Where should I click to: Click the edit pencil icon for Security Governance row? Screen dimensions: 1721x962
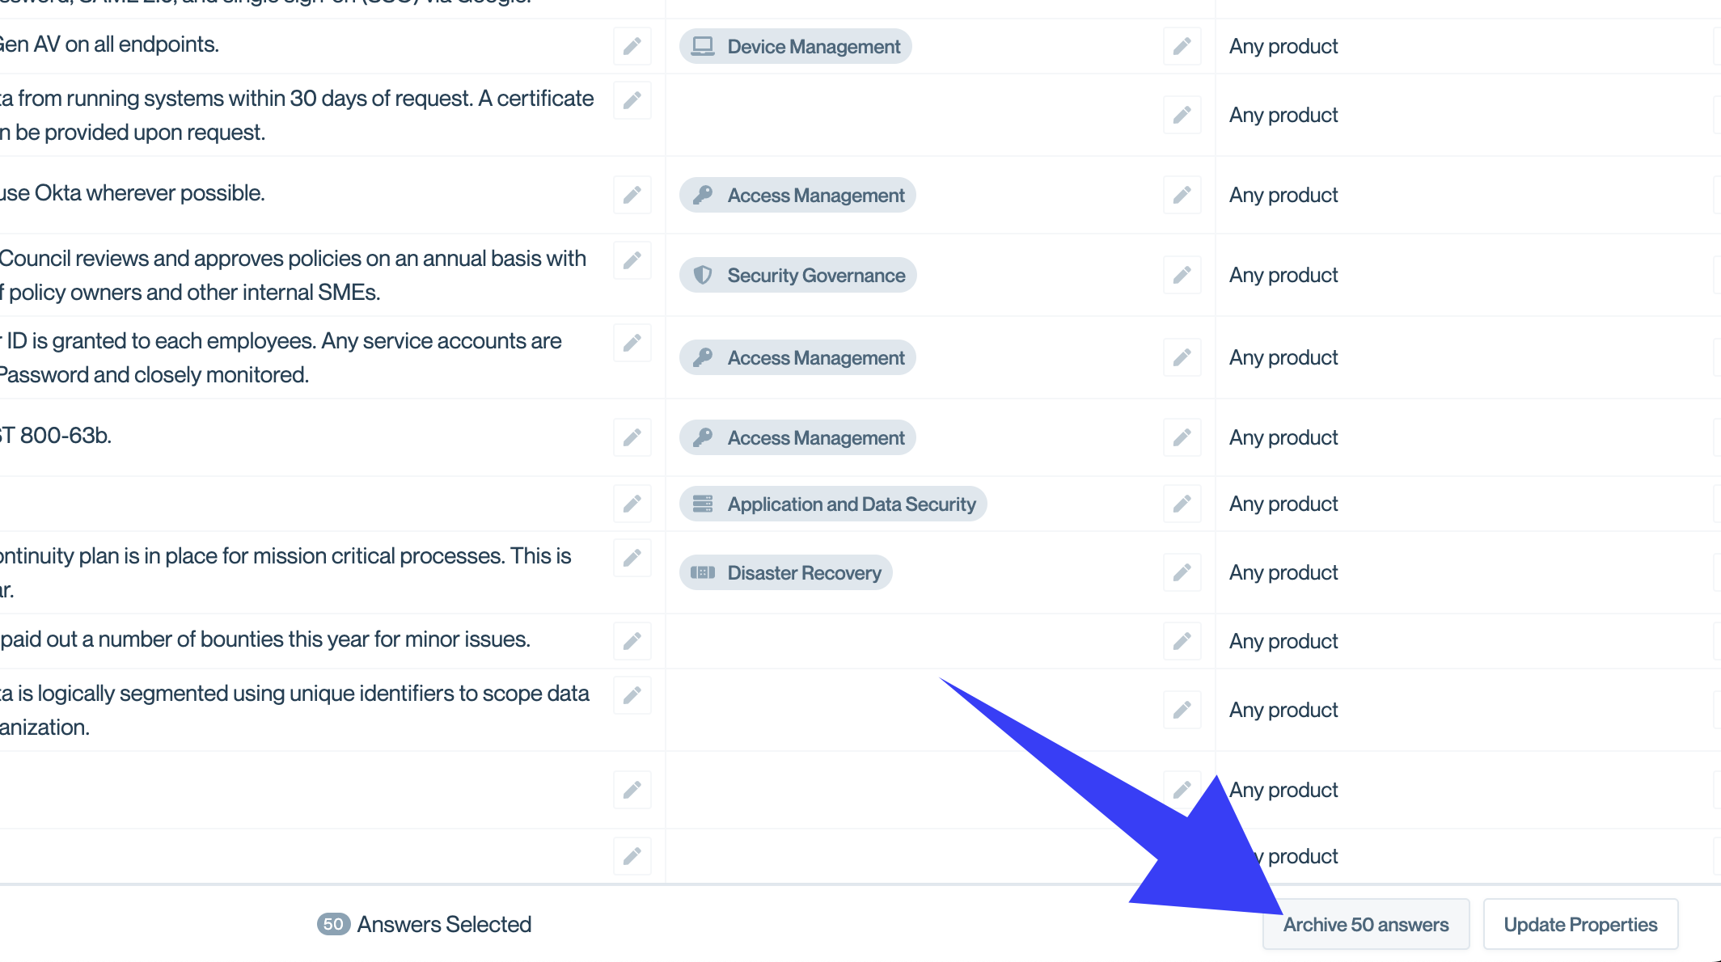click(x=1182, y=276)
